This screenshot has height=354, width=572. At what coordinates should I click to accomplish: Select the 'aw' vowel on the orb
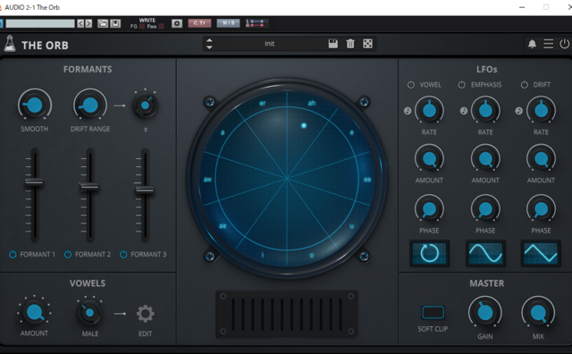[207, 180]
